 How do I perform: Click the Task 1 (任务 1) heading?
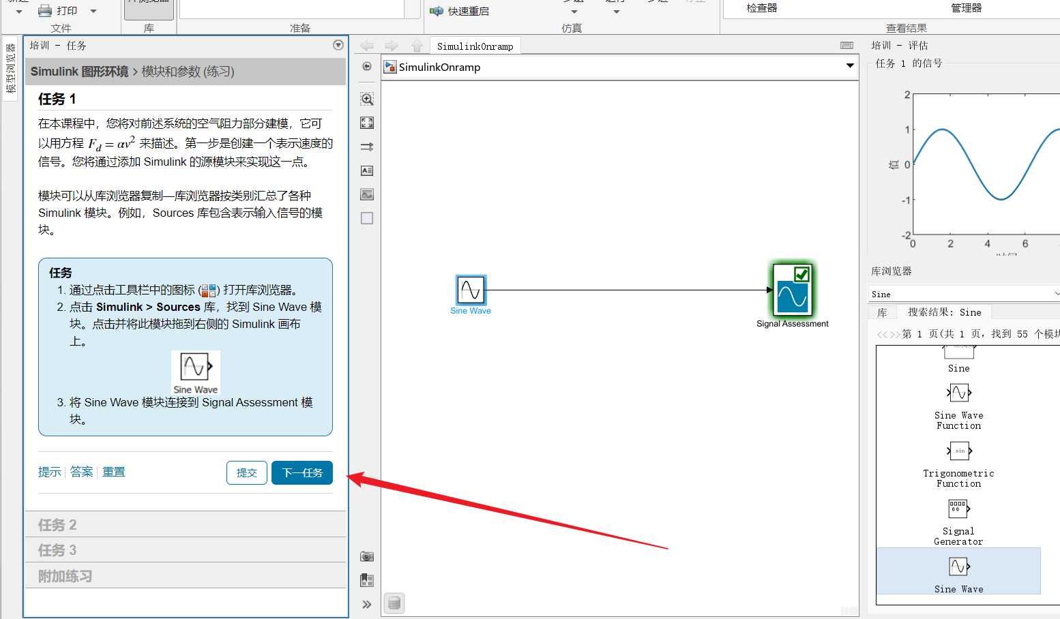pyautogui.click(x=57, y=99)
